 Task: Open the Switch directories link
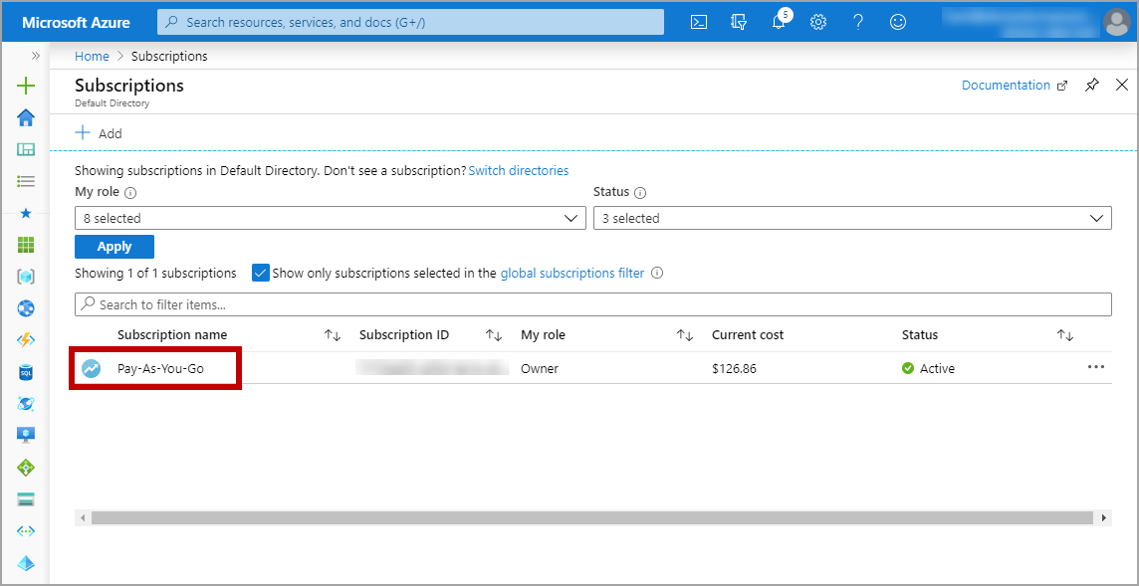519,171
